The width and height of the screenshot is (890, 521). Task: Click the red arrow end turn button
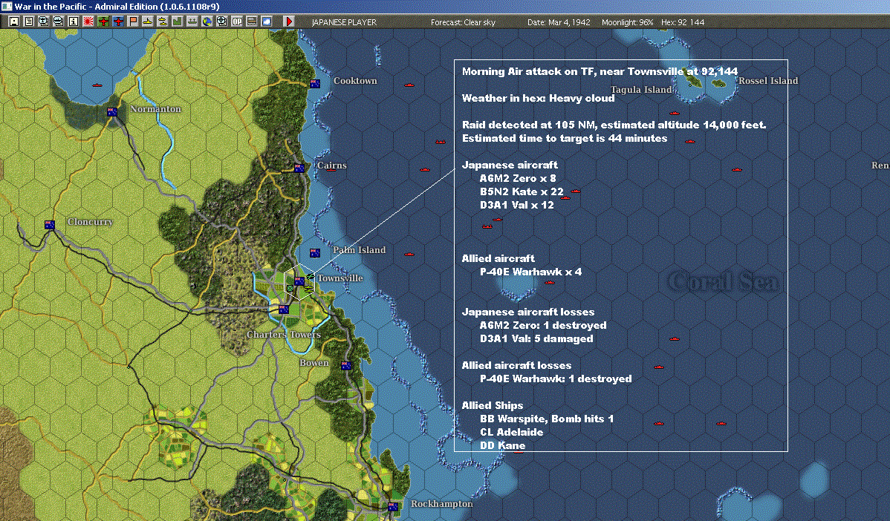point(288,22)
